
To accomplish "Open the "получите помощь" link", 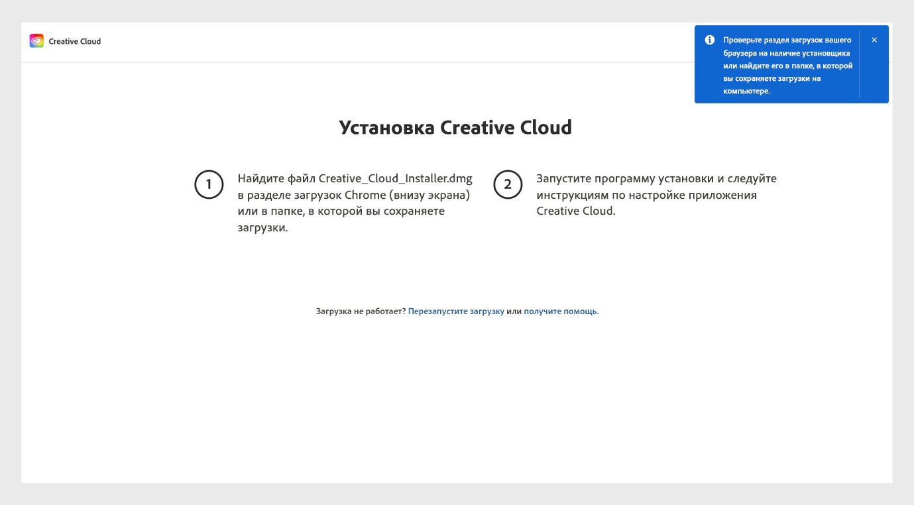I will (561, 311).
